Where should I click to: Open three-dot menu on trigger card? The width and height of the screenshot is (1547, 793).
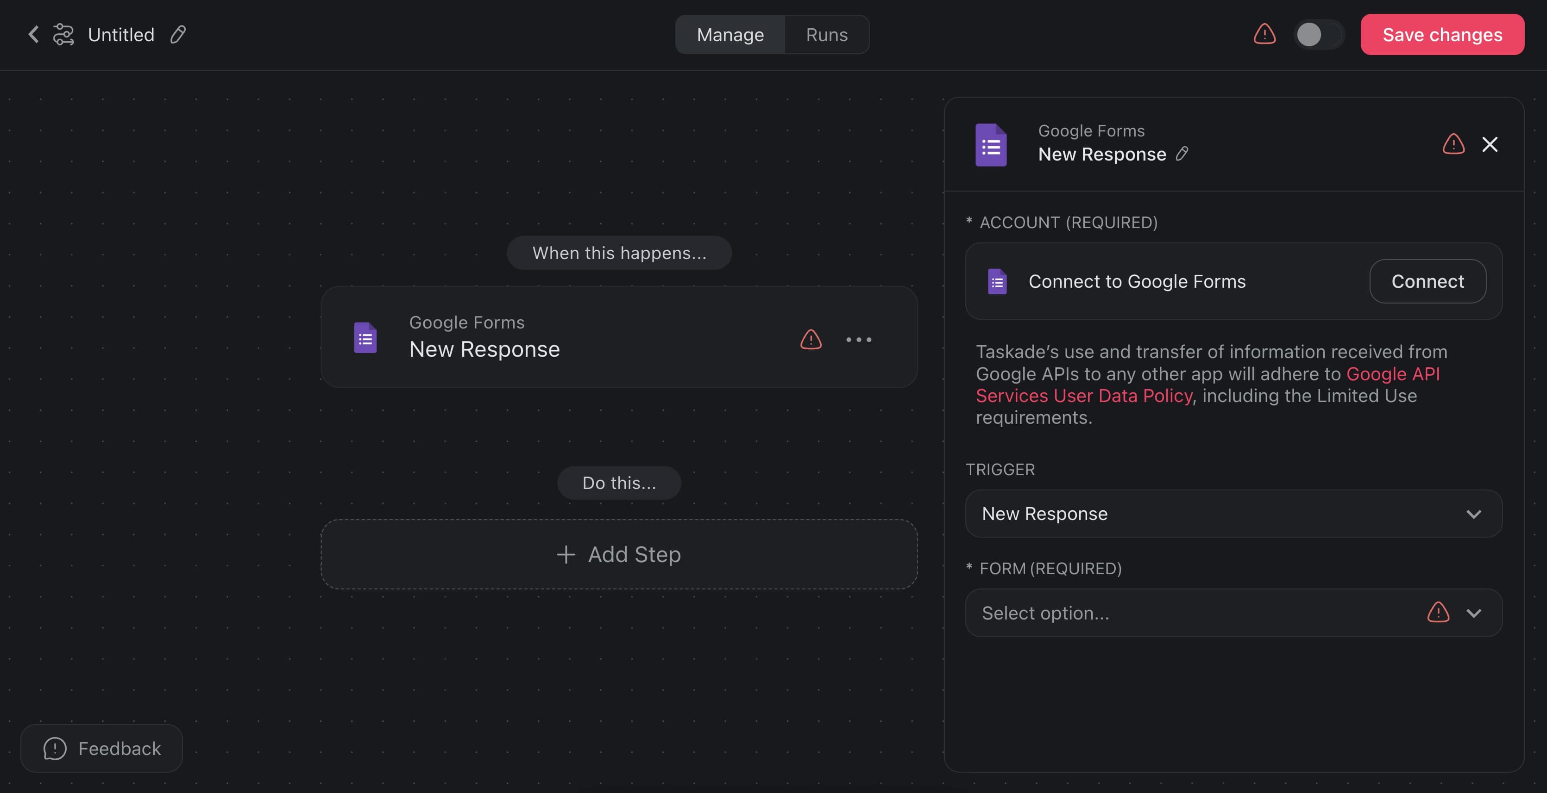[858, 340]
